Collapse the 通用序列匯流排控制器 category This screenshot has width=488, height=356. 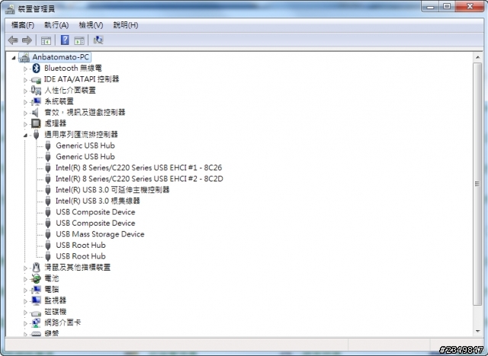pos(25,135)
